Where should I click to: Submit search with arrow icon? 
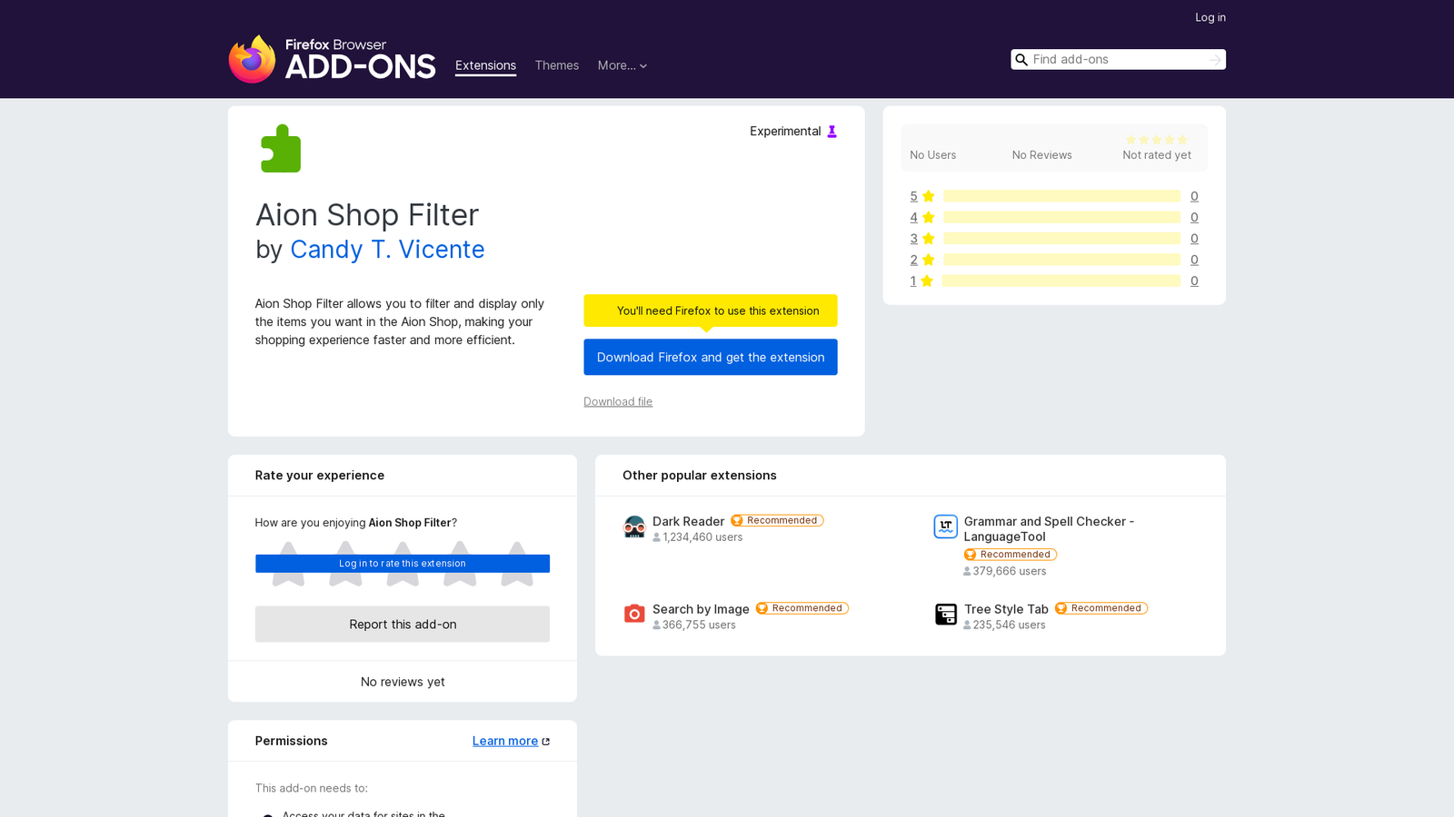point(1215,60)
